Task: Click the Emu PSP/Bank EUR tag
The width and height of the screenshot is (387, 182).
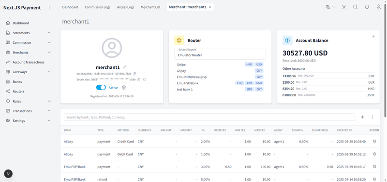Action: tap(239, 83)
